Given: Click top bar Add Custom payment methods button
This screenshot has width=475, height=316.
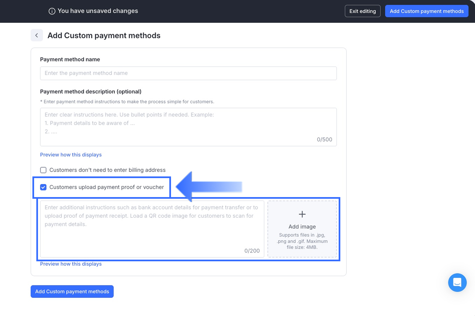Looking at the screenshot, I should pos(426,11).
